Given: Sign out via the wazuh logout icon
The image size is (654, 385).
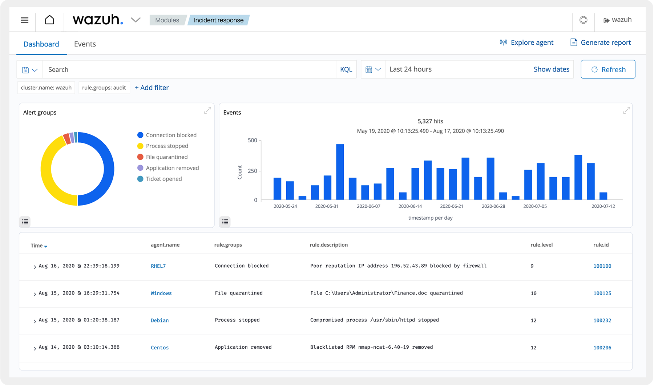Looking at the screenshot, I should pos(606,20).
